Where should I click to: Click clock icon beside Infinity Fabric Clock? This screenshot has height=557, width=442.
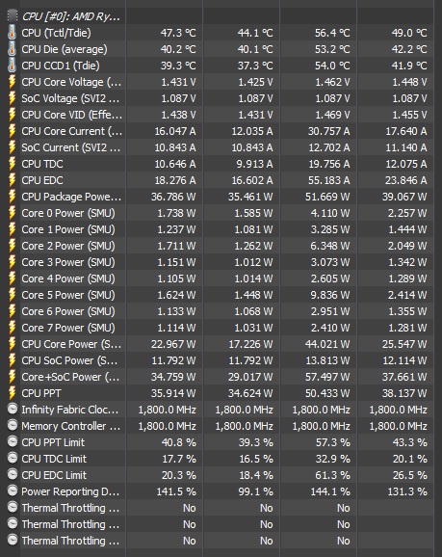tap(13, 409)
